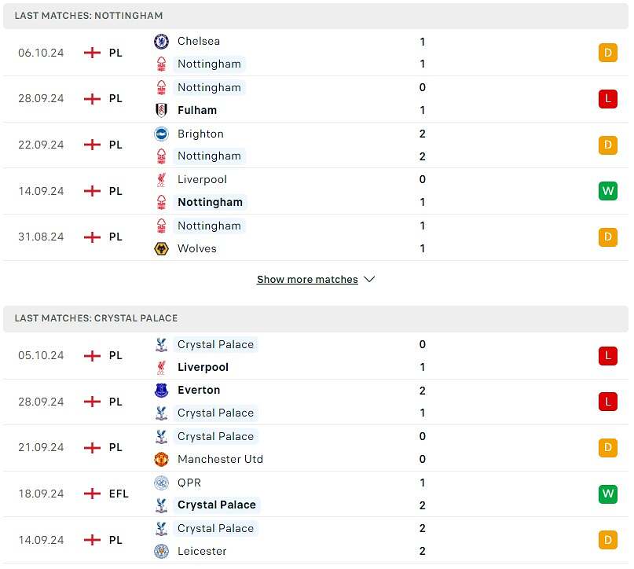Screen dimensions: 634x569
Task: Click the Manchester Utd club crest
Action: pos(161,459)
